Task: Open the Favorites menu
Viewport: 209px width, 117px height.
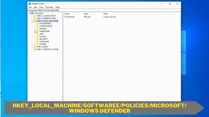Action: [49, 7]
